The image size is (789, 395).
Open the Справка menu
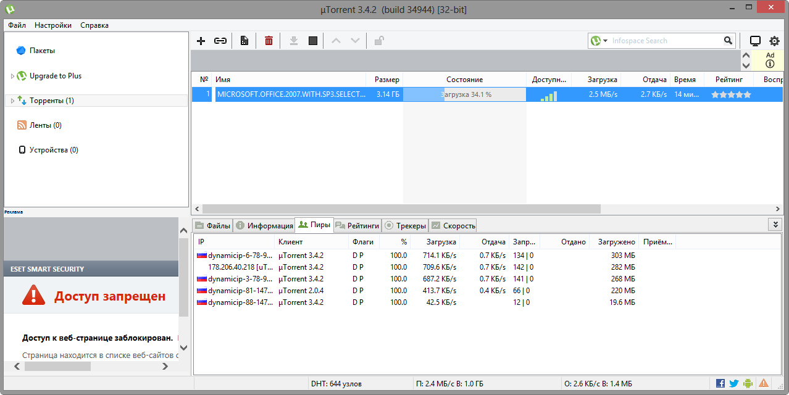(x=94, y=25)
